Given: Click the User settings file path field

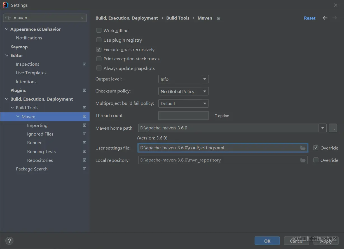Looking at the screenshot, I should click(223, 148).
